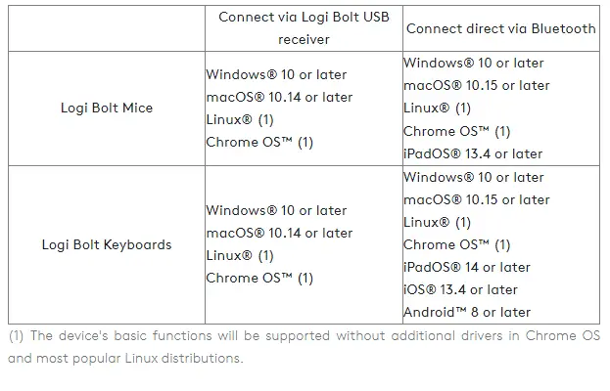This screenshot has width=610, height=391.
Task: Click "macOS 10.14 or later" in Mice USB receiver cell
Action: pos(279,97)
